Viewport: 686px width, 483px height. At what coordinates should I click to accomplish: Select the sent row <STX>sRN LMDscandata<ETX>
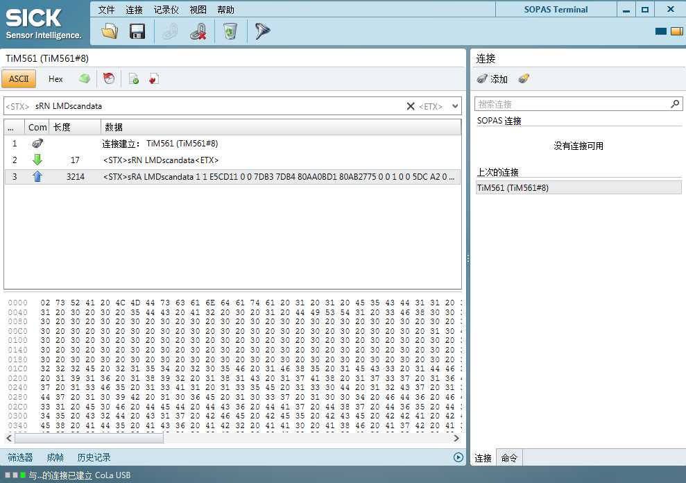232,160
